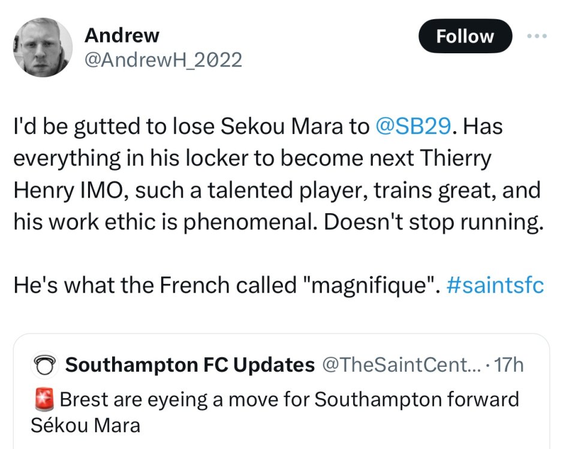Viewport: 563px width, 449px height.
Task: Click the 17h timestamp on quoted tweet
Action: click(511, 364)
